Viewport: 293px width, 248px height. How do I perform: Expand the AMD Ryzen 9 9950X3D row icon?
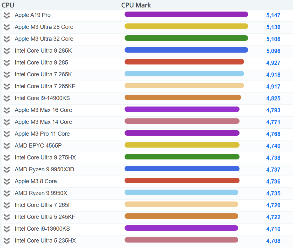[x=7, y=170]
